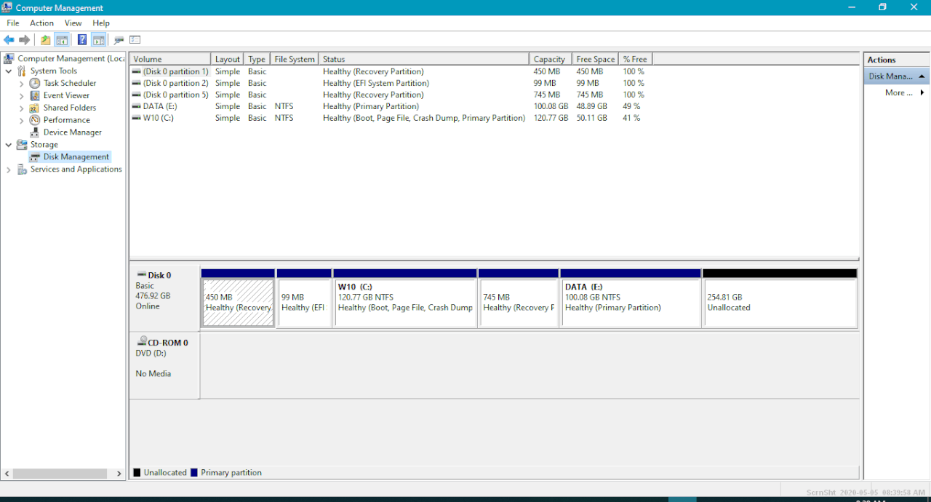Click the drive icon for DATA (E:) row
The height and width of the screenshot is (502, 931).
pos(136,106)
